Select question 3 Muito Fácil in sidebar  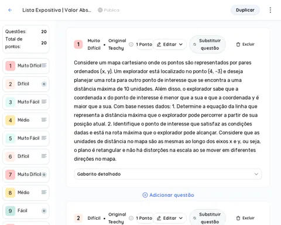pos(26,102)
